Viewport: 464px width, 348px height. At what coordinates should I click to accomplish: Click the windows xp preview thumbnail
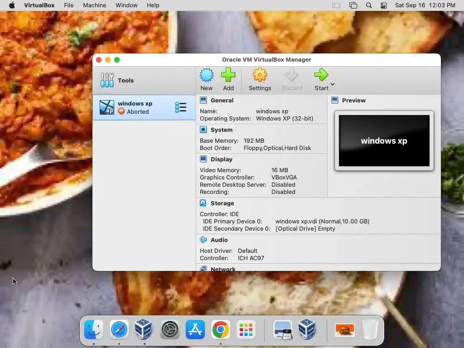tap(384, 140)
